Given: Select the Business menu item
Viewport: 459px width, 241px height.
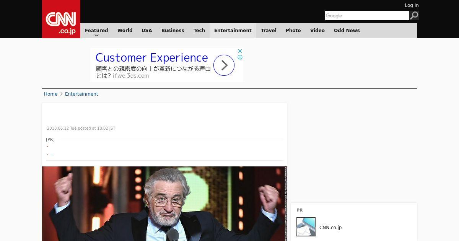Looking at the screenshot, I should pyautogui.click(x=173, y=31).
